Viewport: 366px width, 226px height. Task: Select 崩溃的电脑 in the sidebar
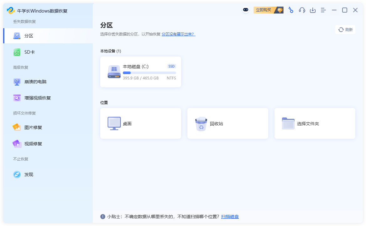48,82
